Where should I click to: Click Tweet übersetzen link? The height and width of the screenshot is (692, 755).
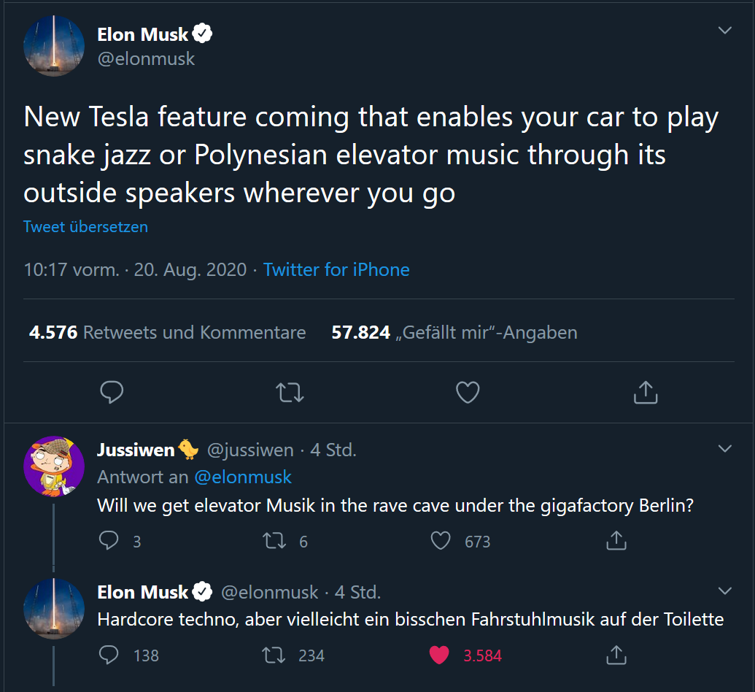pyautogui.click(x=85, y=226)
